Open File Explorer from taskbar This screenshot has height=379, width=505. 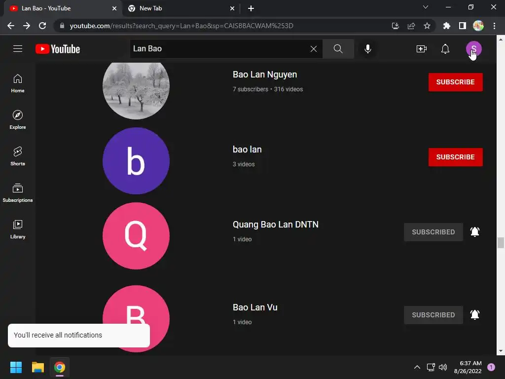[x=37, y=367]
